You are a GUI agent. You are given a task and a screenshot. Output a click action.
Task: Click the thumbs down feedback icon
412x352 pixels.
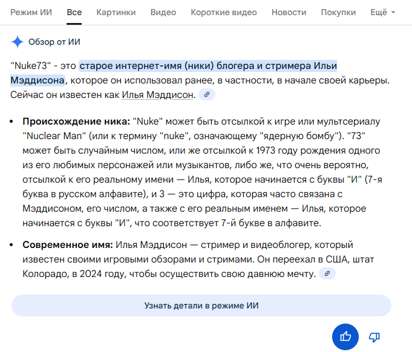click(374, 337)
